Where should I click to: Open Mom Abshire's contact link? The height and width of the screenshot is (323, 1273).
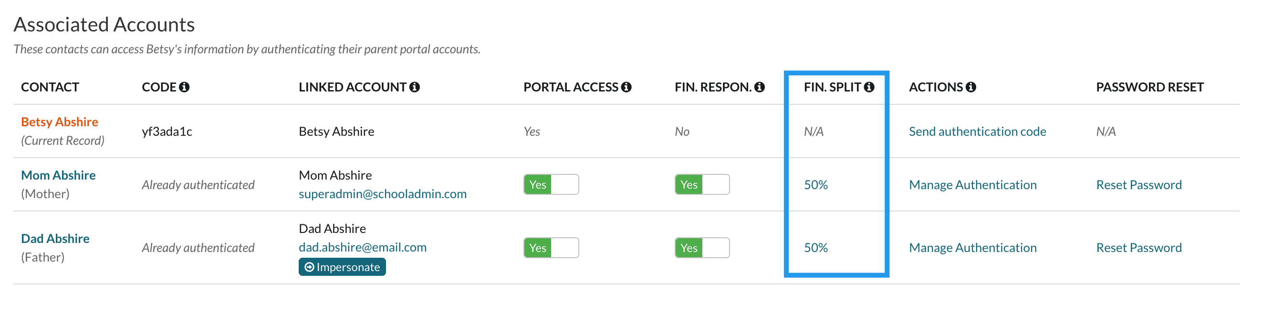(x=58, y=175)
